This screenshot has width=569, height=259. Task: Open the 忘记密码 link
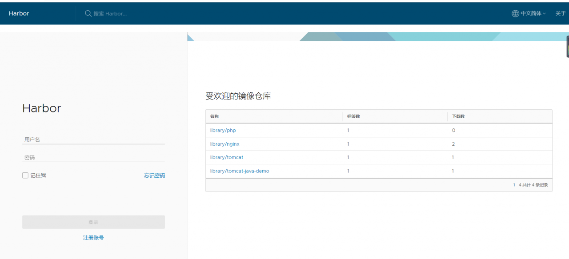(x=154, y=175)
